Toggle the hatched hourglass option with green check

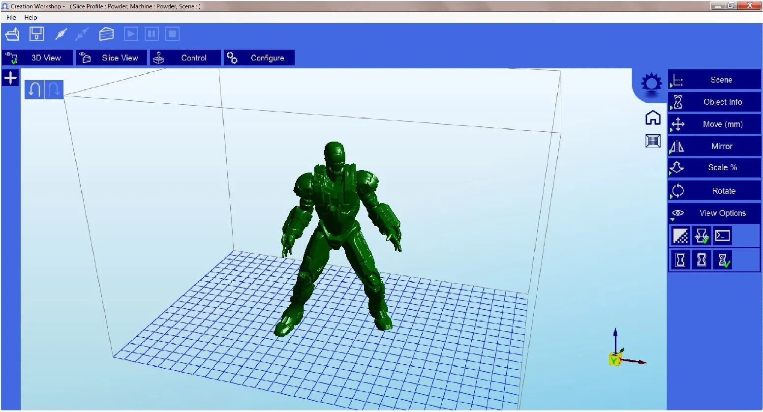[x=723, y=260]
